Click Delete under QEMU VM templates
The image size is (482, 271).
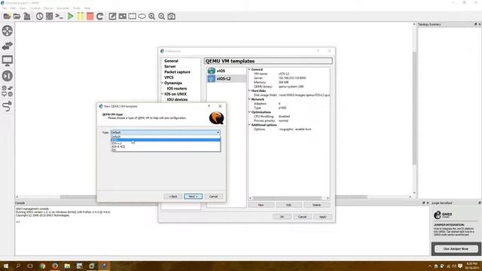pyautogui.click(x=316, y=205)
